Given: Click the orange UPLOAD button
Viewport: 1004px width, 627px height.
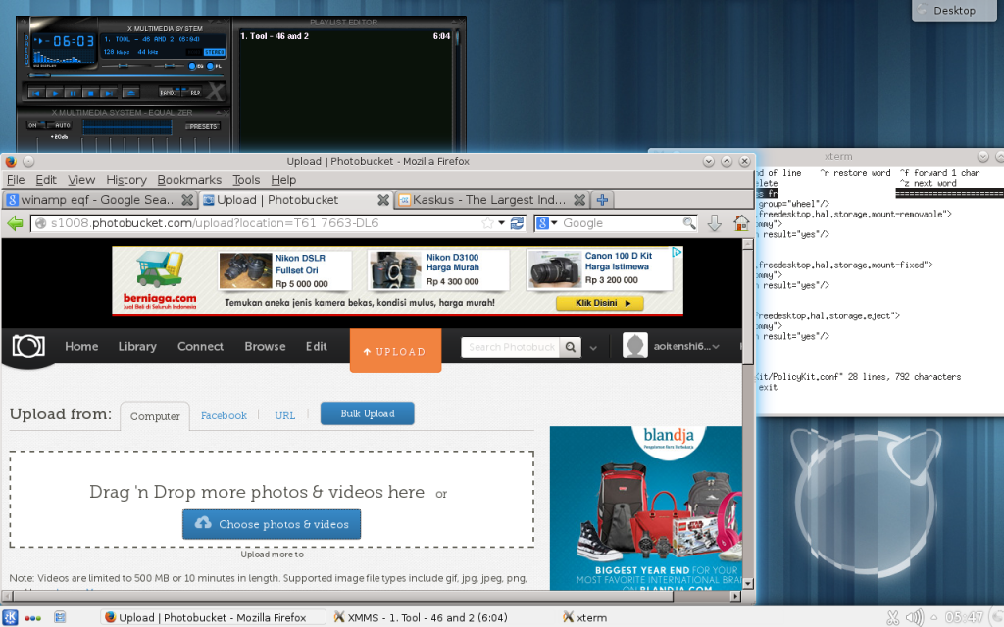Looking at the screenshot, I should point(396,351).
